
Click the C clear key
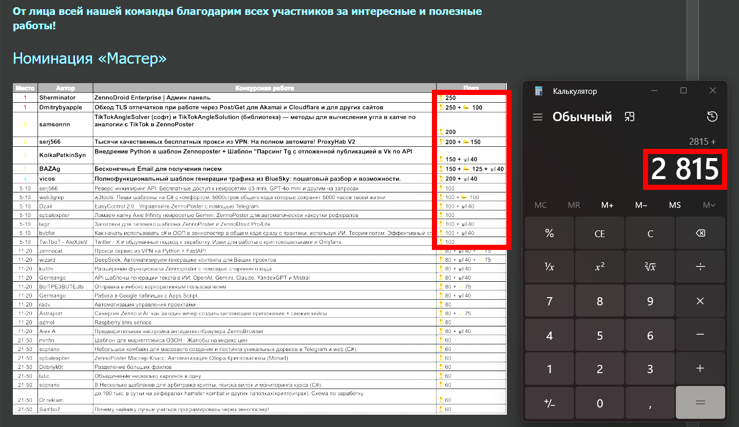coord(650,234)
